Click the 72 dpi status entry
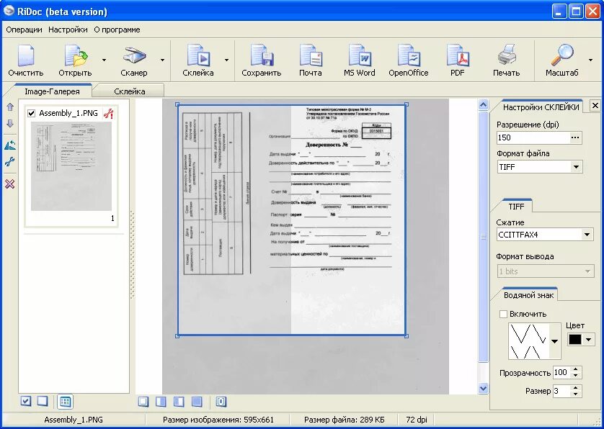 tap(417, 420)
